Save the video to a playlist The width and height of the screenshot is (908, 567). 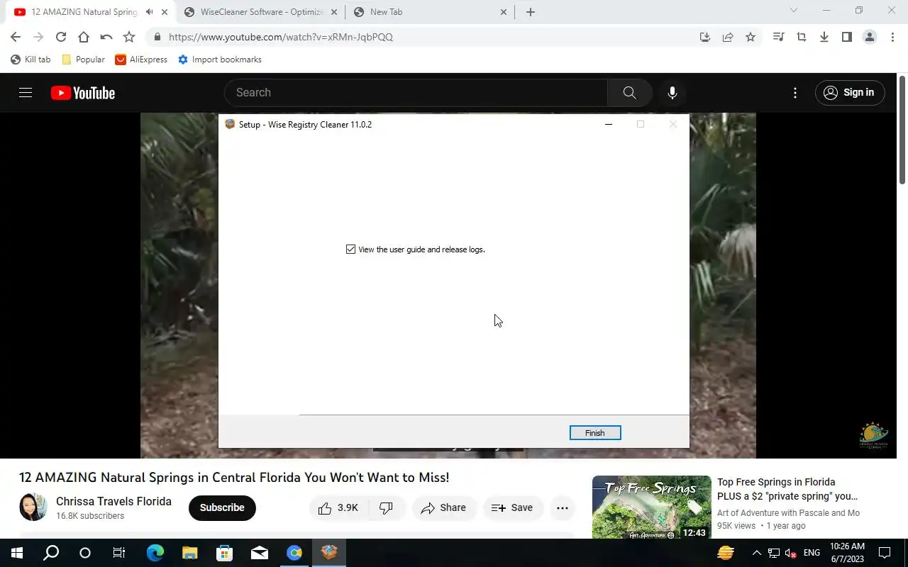(x=512, y=507)
